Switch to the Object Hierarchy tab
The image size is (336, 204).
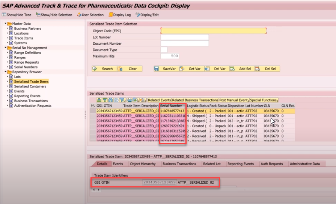coord(143,164)
